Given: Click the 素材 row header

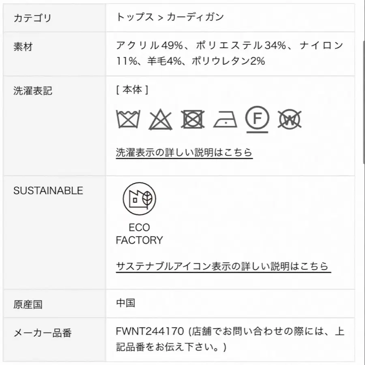Looking at the screenshot, I should click(23, 47).
